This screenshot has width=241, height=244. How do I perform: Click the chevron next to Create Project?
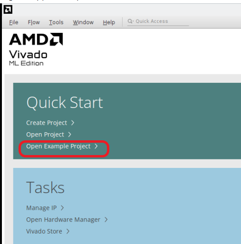pyautogui.click(x=73, y=123)
